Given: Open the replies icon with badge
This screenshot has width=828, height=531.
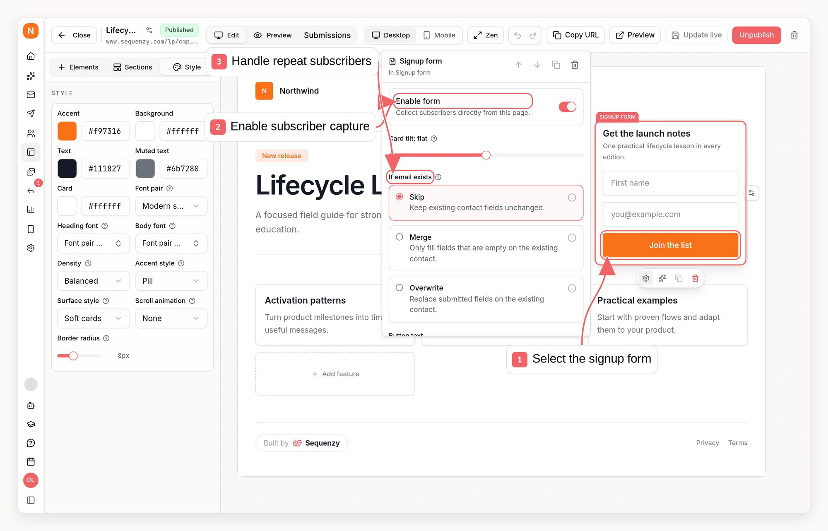Looking at the screenshot, I should pos(31,191).
